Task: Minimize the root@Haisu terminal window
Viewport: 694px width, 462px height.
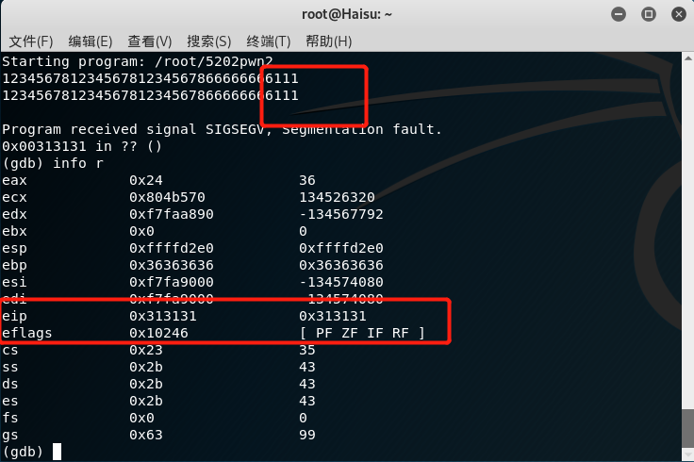Action: coord(619,14)
